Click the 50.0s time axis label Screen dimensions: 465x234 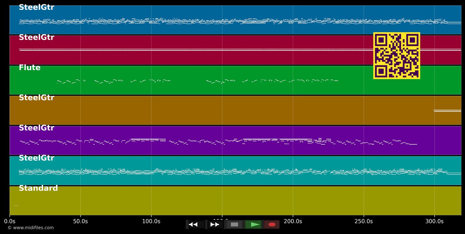(x=80, y=222)
